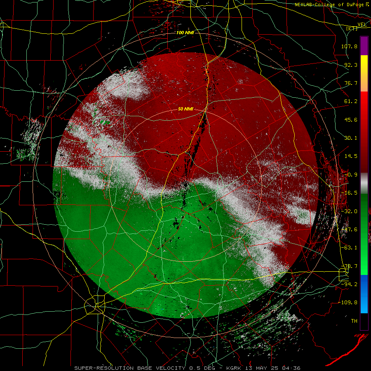
Task: Click the 61.2 velocity scale value
Action: coord(351,101)
